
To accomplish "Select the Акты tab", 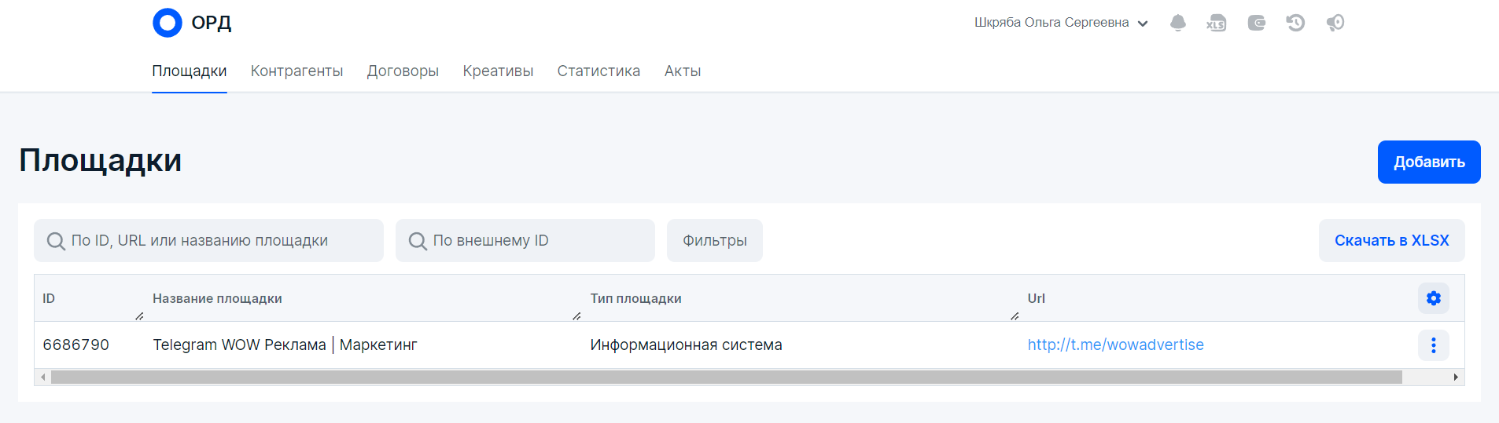I will click(682, 71).
